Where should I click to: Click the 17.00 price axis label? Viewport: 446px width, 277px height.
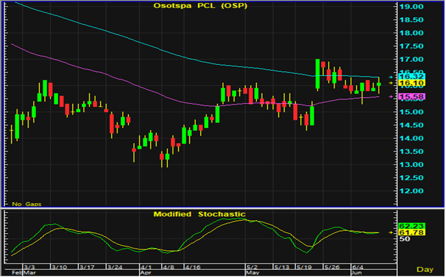pos(411,59)
